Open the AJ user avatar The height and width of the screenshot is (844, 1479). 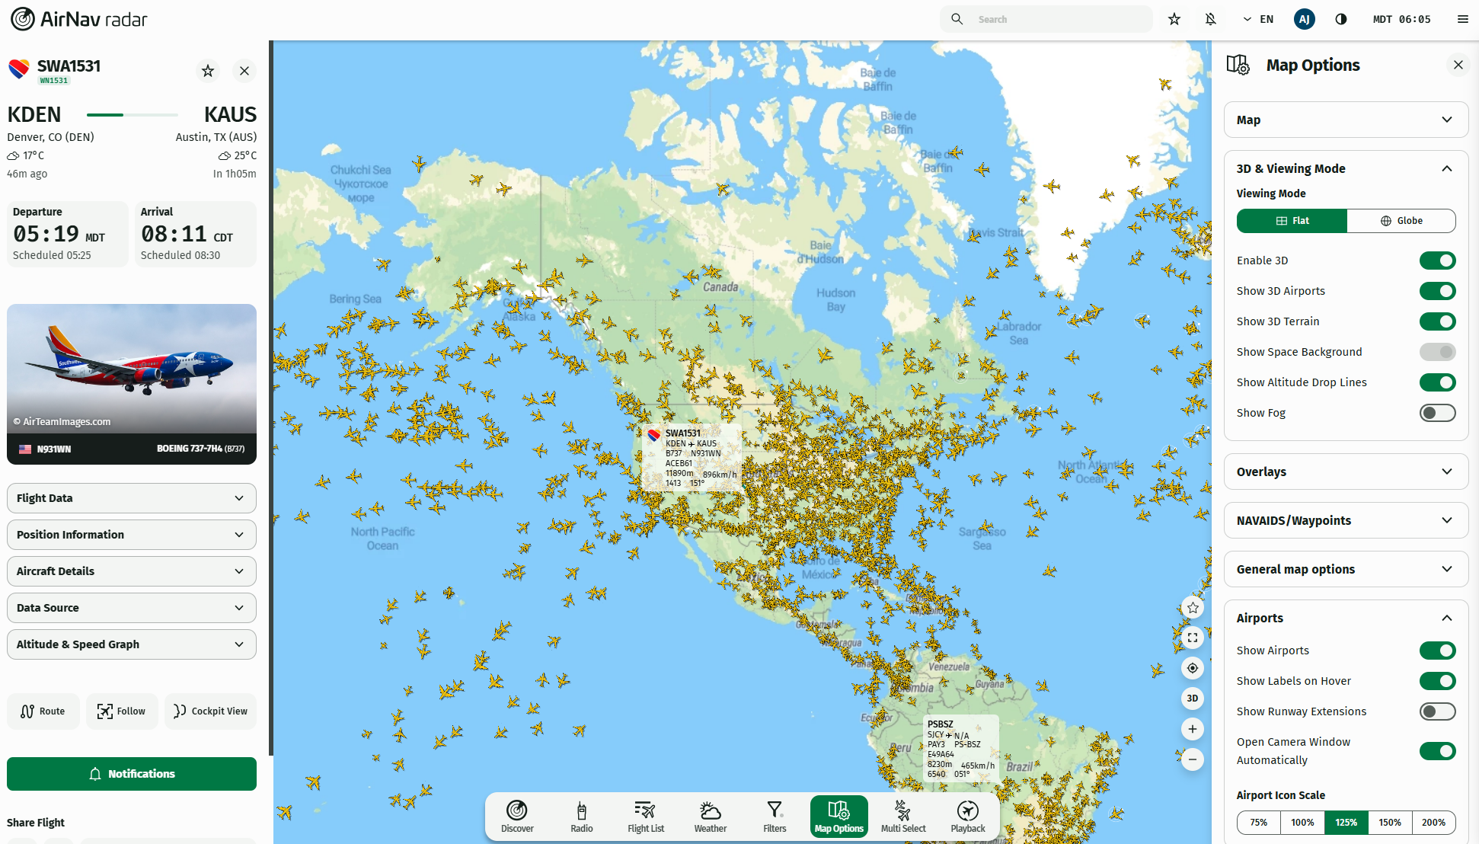pos(1305,19)
